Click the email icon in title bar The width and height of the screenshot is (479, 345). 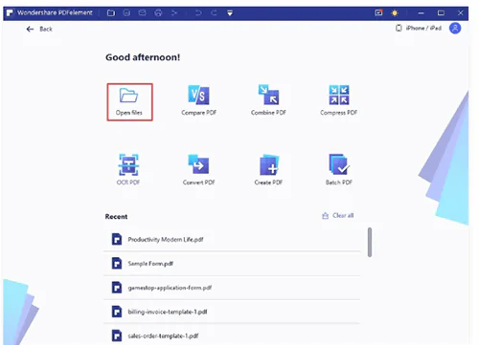143,12
